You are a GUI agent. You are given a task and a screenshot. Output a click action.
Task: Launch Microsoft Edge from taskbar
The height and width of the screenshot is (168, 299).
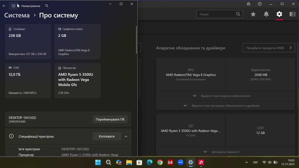149,162
